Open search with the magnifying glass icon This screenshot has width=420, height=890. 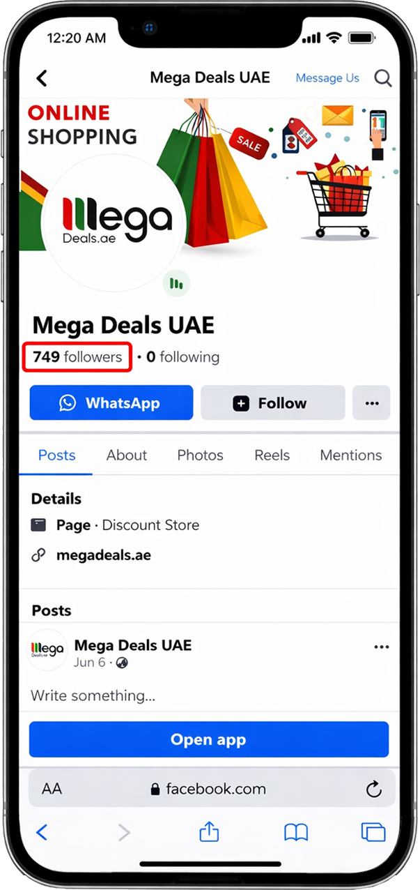[x=383, y=78]
